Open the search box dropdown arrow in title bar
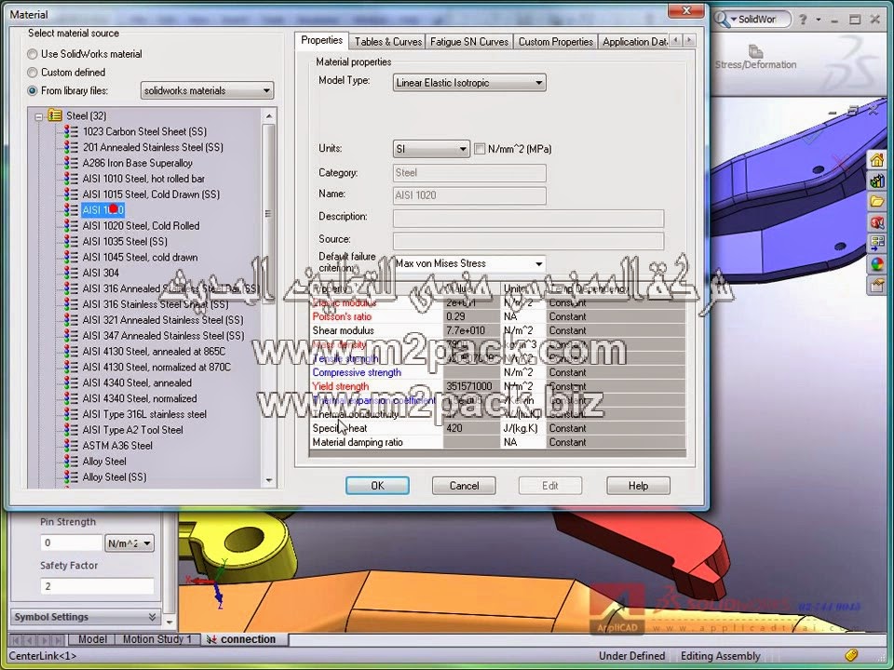Screen dimensions: 894x670 click(x=734, y=20)
